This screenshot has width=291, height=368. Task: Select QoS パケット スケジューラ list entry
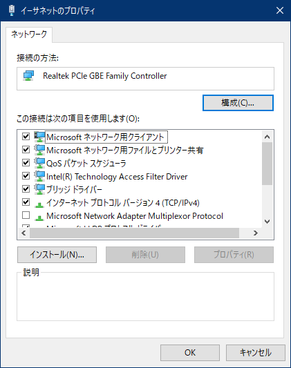(86, 164)
